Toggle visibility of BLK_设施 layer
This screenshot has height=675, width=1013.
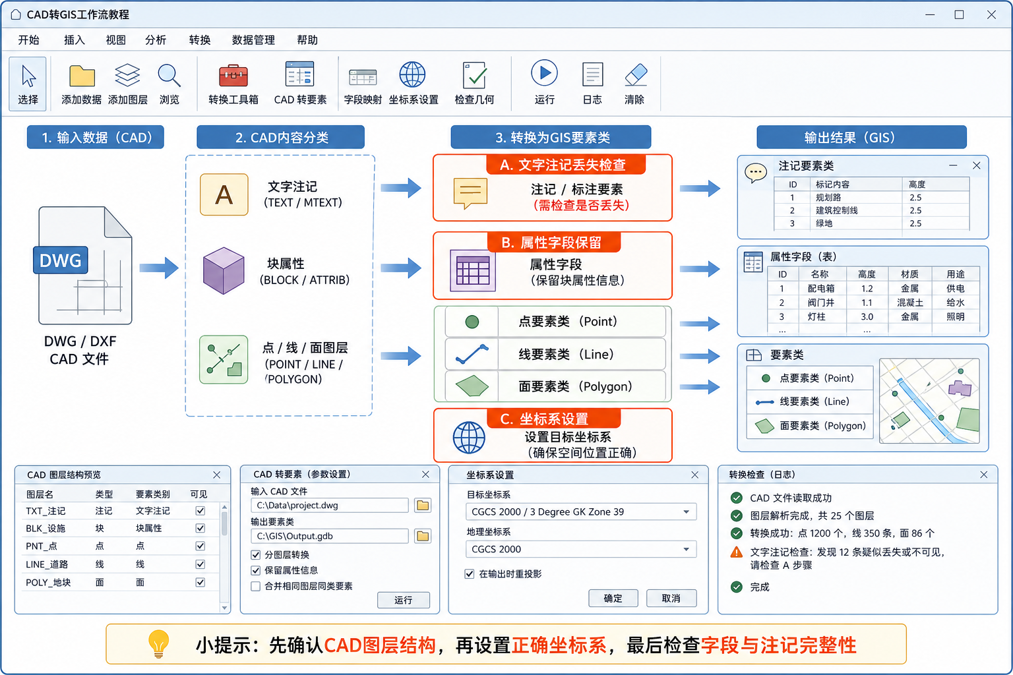coord(200,528)
